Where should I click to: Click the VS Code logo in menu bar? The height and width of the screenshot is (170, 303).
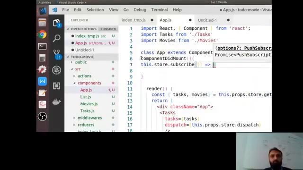(x=54, y=10)
